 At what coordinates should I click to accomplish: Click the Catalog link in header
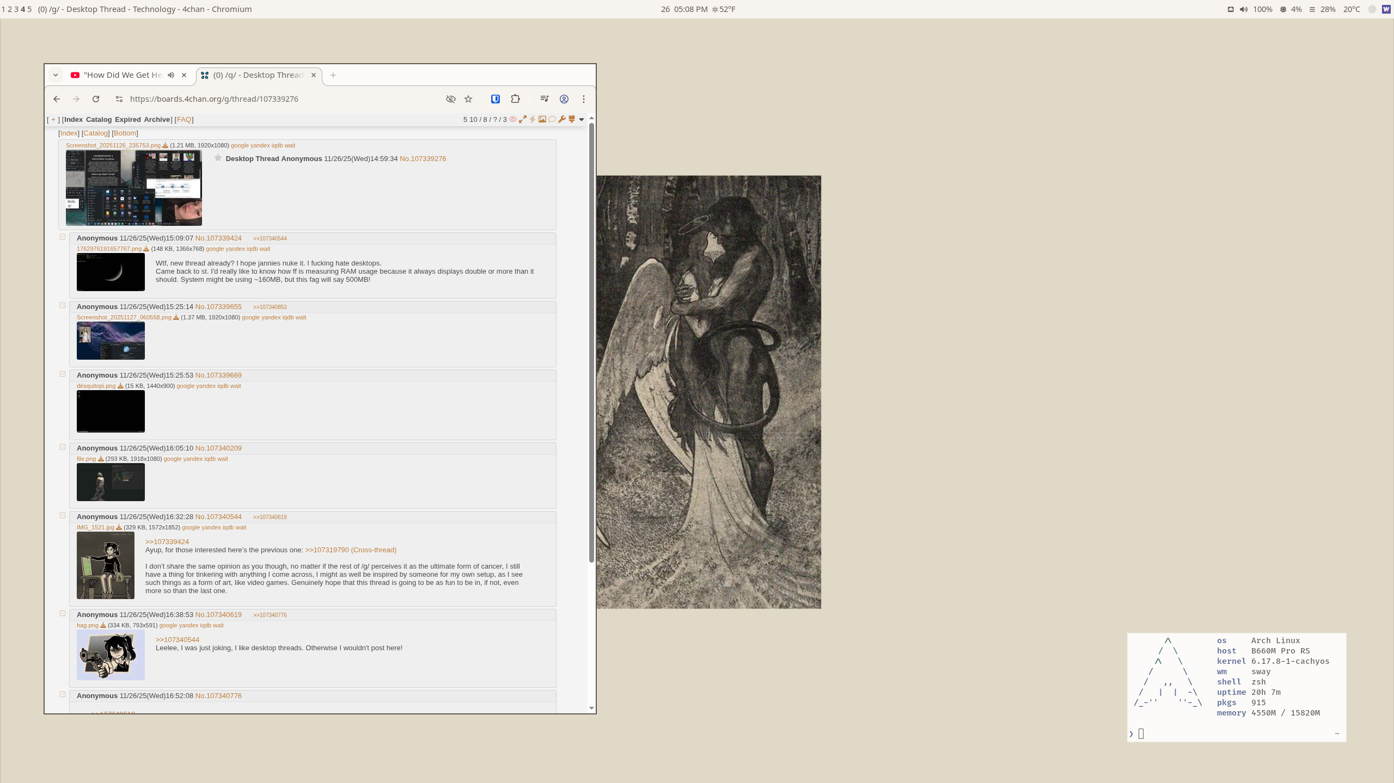(99, 120)
